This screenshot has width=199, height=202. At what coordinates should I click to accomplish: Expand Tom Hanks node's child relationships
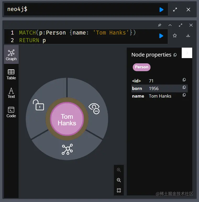67,149
